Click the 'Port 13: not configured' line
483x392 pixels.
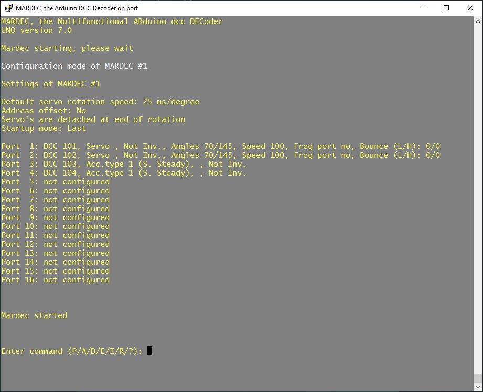pos(56,253)
